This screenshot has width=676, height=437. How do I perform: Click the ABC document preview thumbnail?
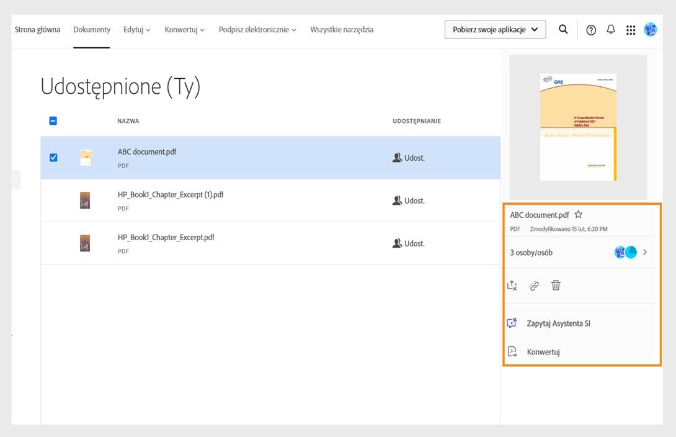point(578,127)
